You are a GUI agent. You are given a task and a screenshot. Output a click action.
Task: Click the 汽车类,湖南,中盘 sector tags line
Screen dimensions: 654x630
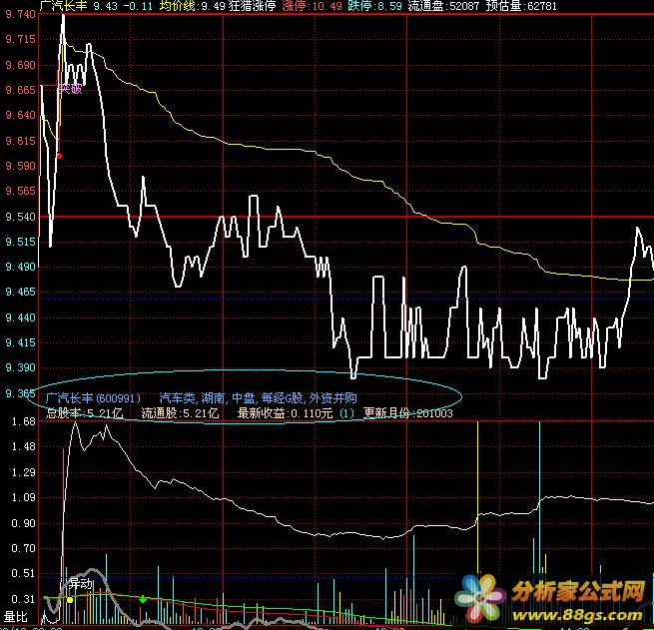[x=258, y=398]
